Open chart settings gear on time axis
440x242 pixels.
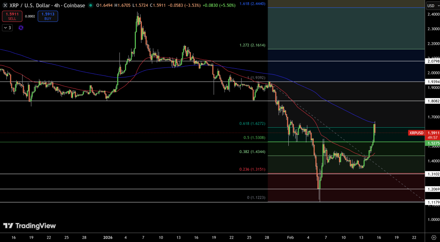434,238
